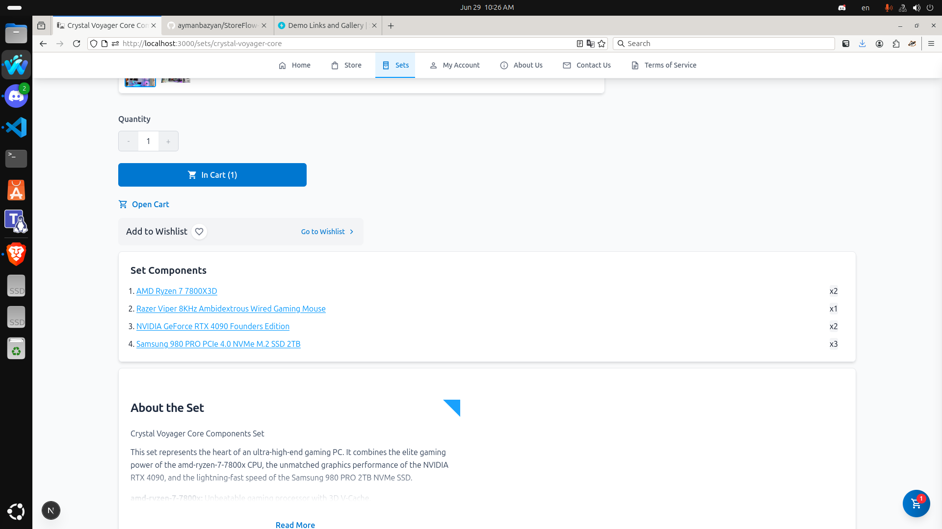The image size is (942, 529).
Task: Open Samsung 980 PRO SSD 2TB link
Action: point(218,344)
